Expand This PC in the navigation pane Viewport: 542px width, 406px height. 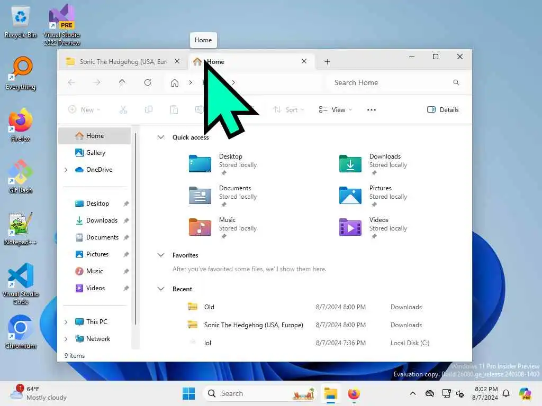pos(66,322)
